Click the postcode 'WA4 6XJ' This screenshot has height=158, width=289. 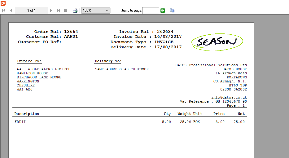click(x=24, y=90)
